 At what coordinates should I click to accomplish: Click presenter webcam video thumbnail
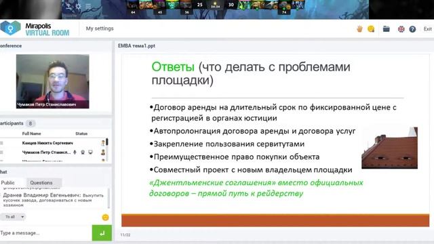[53, 81]
